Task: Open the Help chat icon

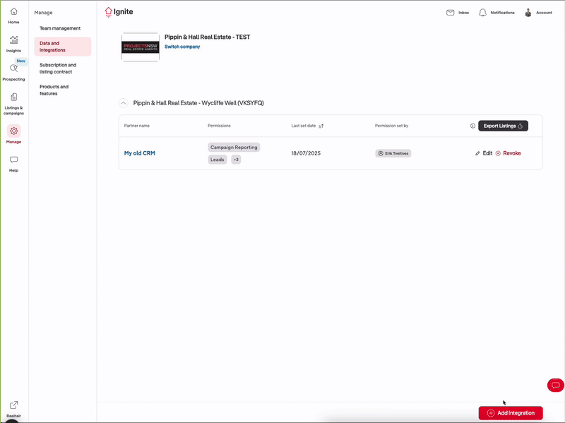Action: (13, 160)
